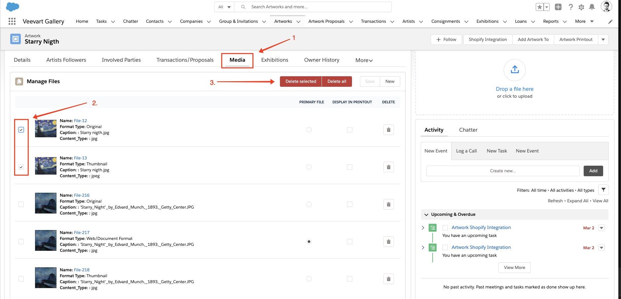Click the trash icon for File-12
The image size is (621, 299).
coord(388,130)
